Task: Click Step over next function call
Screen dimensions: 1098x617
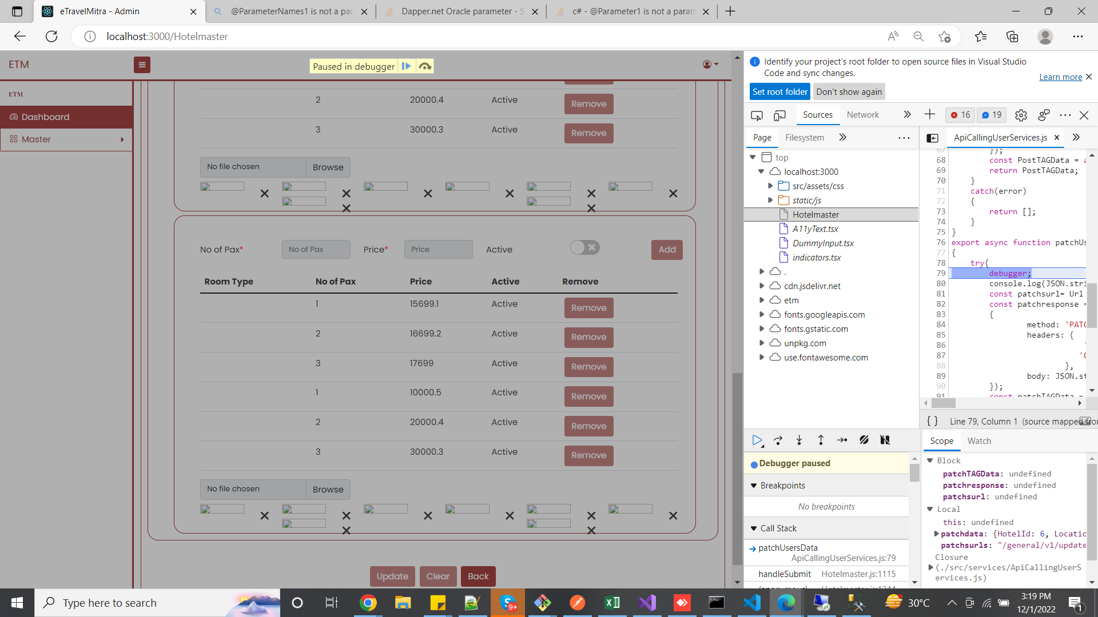Action: coord(778,440)
